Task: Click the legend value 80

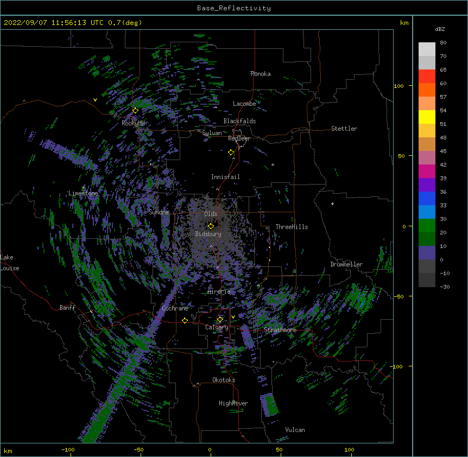Action: coord(443,43)
